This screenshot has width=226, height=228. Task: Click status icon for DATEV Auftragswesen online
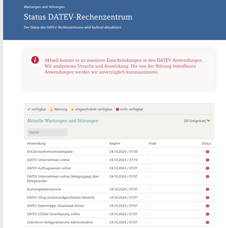point(207,168)
